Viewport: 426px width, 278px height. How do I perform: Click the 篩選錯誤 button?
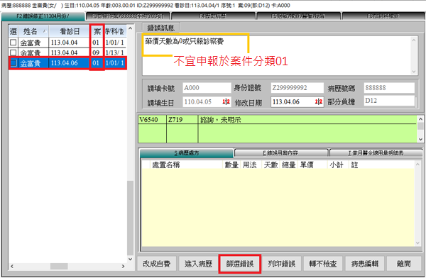coord(240,264)
